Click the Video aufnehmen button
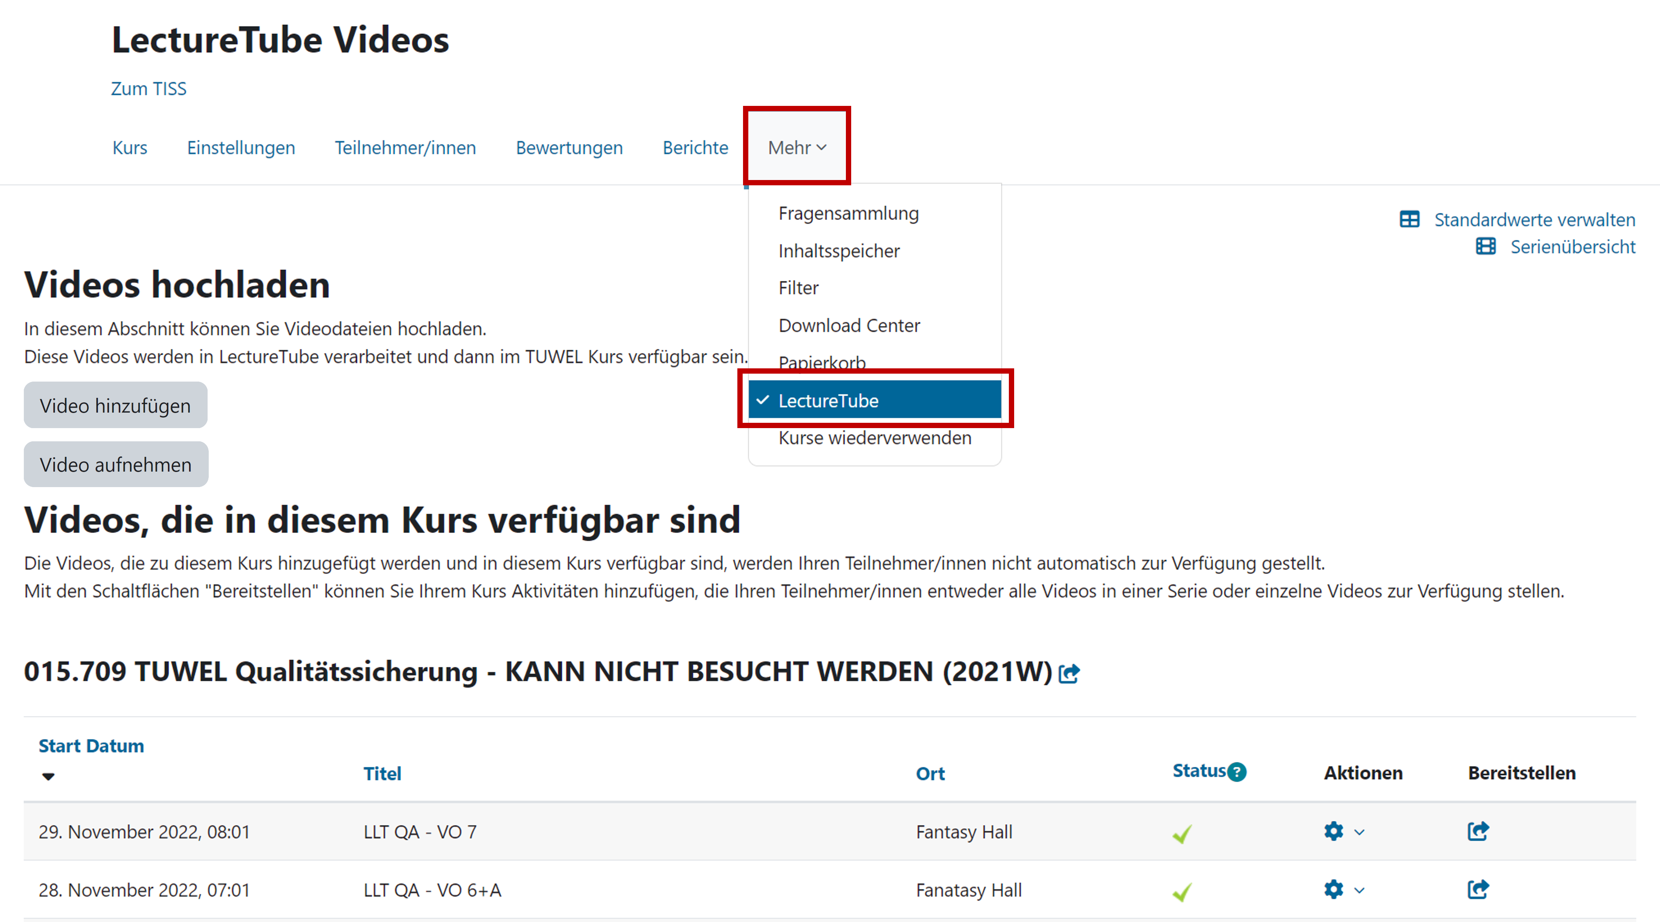 click(x=116, y=464)
